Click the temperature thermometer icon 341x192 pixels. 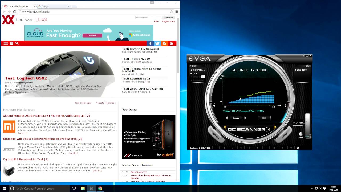click(x=285, y=105)
